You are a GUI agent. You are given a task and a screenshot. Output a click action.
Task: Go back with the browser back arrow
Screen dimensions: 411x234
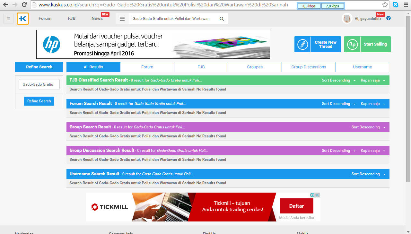click(x=5, y=5)
